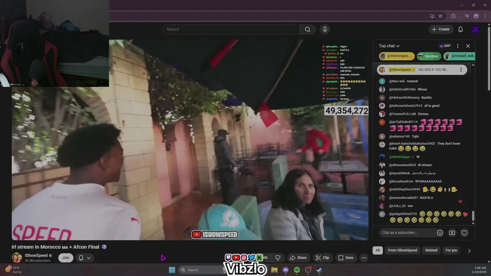The width and height of the screenshot is (491, 276).
Task: Open Discord from taskbar
Action: (x=285, y=270)
